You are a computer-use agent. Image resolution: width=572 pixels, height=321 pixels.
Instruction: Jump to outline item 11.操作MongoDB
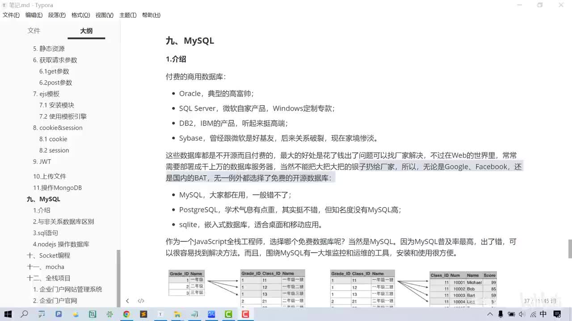57,188
